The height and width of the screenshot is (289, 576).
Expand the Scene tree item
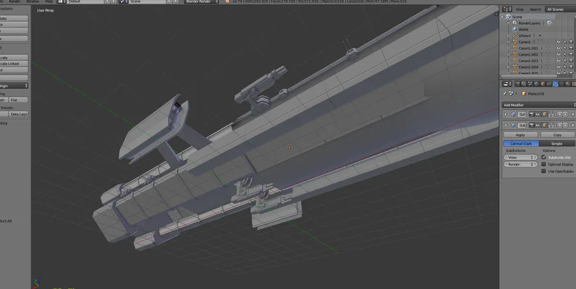click(x=502, y=17)
